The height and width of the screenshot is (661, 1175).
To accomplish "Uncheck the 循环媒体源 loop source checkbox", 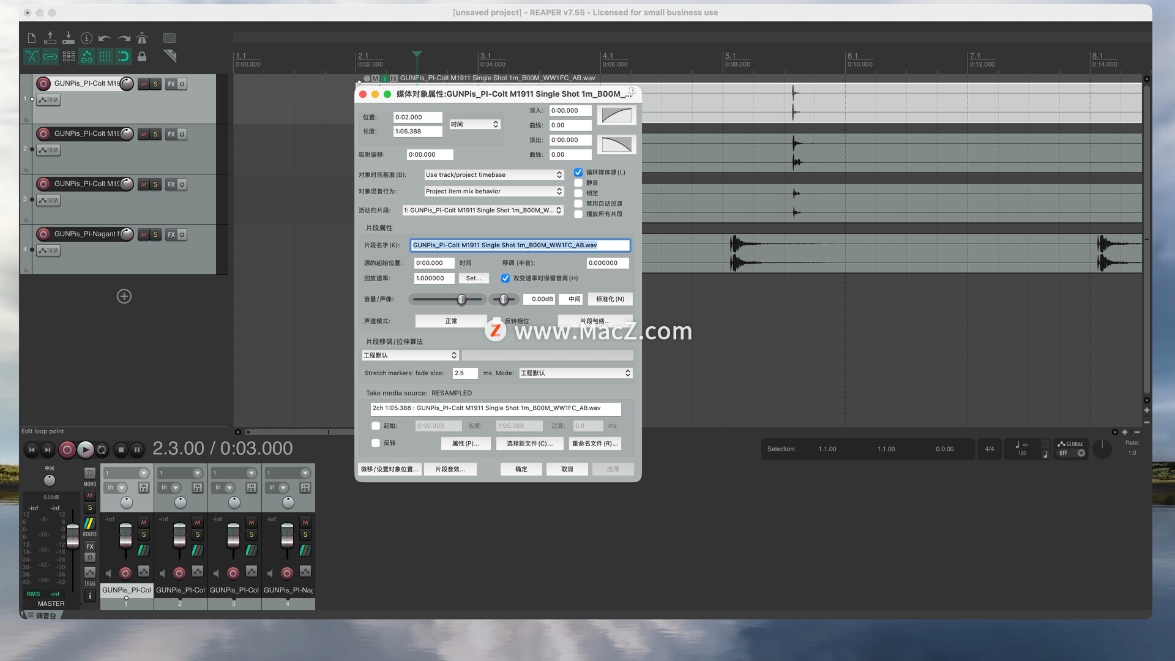I will (x=578, y=173).
